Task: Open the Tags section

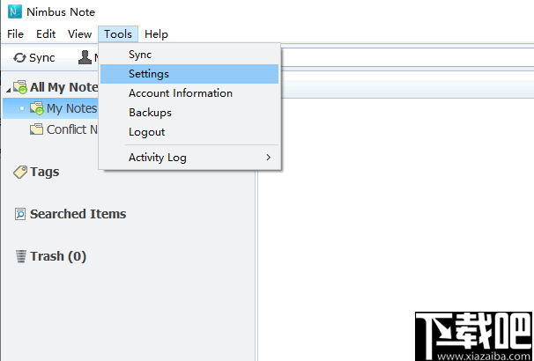Action: pyautogui.click(x=36, y=173)
